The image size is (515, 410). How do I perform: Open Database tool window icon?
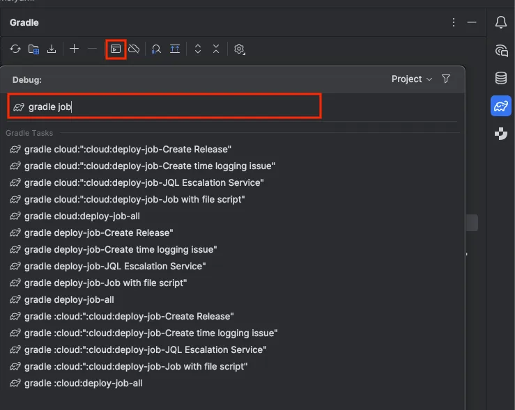[x=501, y=78]
